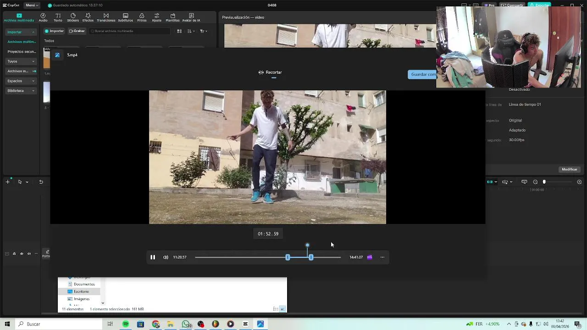Screen dimensions: 587x330
Task: Click the trim start handle on scrubber
Action: (x=288, y=258)
